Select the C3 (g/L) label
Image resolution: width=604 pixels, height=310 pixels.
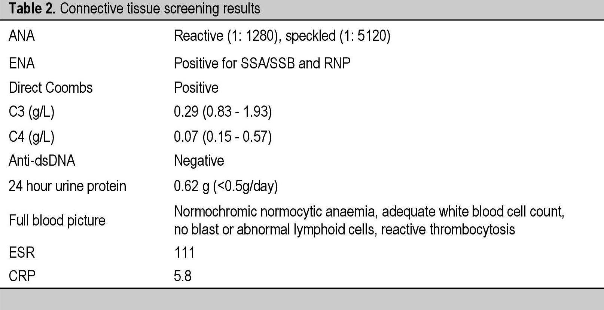pos(31,112)
